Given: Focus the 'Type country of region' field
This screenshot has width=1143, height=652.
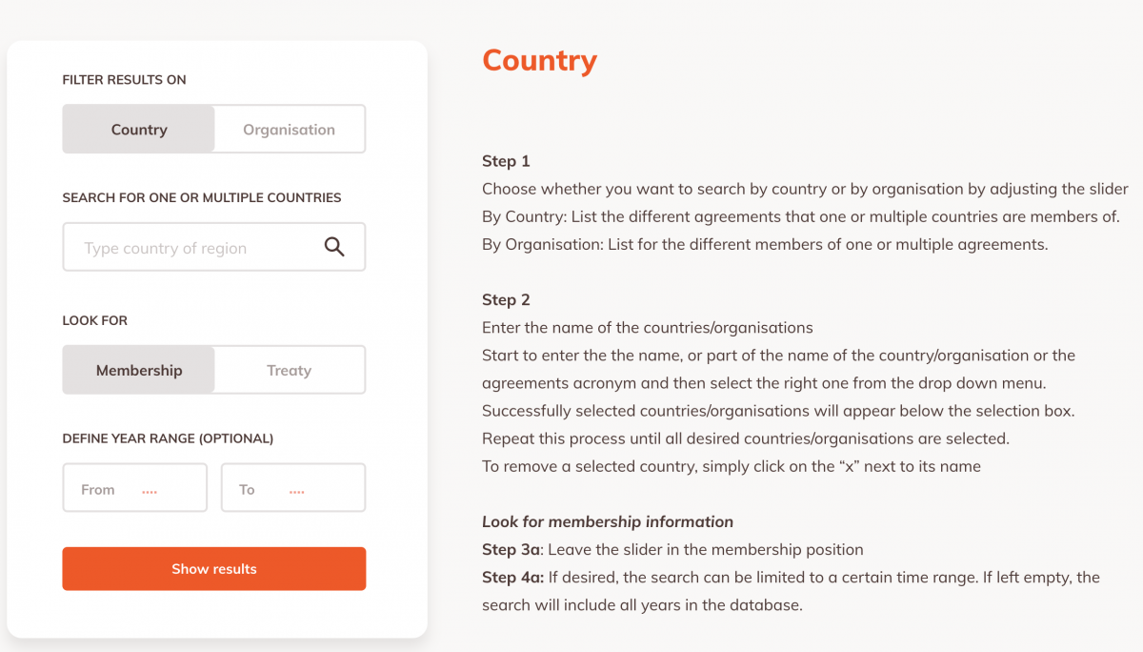Looking at the screenshot, I should tap(190, 246).
